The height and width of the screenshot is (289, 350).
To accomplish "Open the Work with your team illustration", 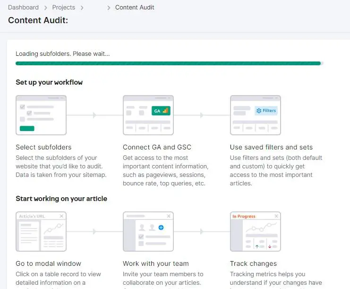I will click(x=148, y=231).
